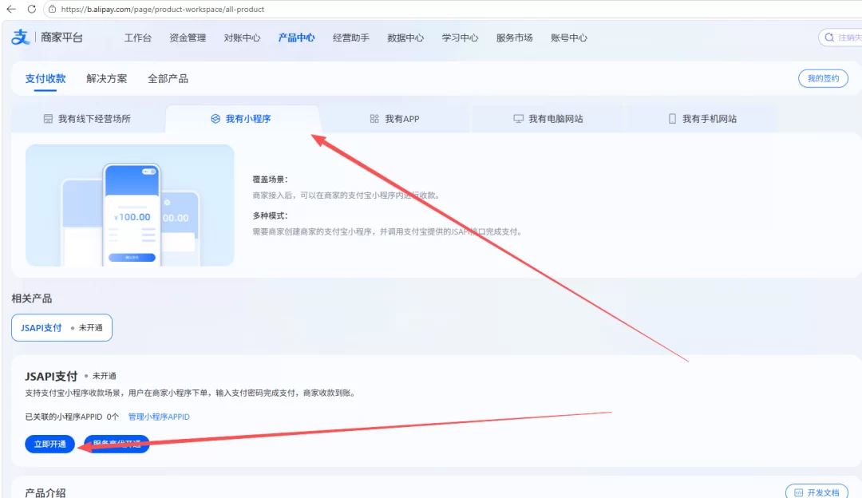
Task: Click the 相关产品 heading
Action: [32, 298]
